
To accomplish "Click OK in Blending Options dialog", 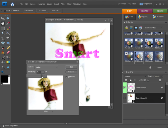I will point(71,67).
